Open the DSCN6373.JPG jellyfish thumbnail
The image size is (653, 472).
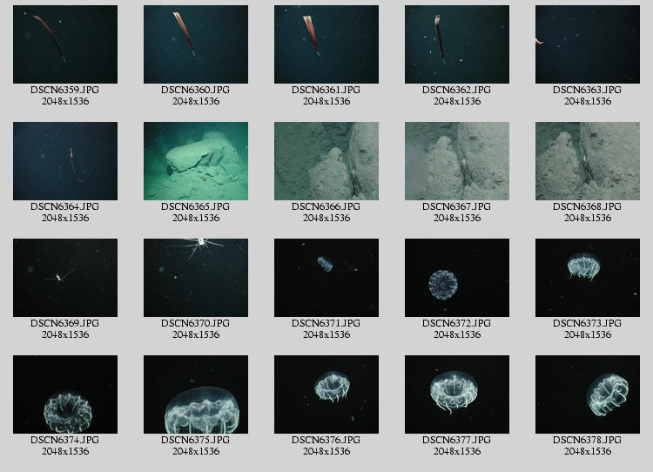tap(587, 278)
